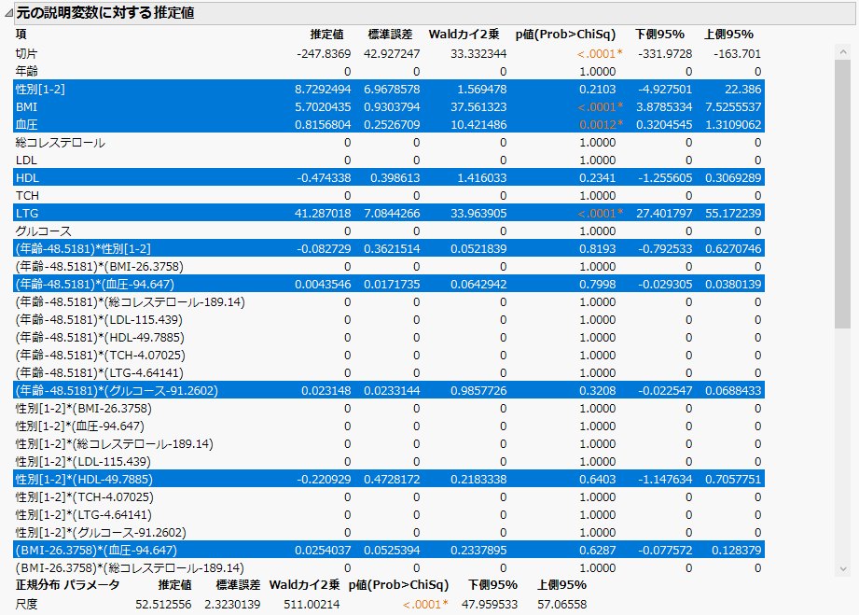Select the 性別[1-2]*(BMI-26.3758) row
This screenshot has width=859, height=615.
coord(389,409)
